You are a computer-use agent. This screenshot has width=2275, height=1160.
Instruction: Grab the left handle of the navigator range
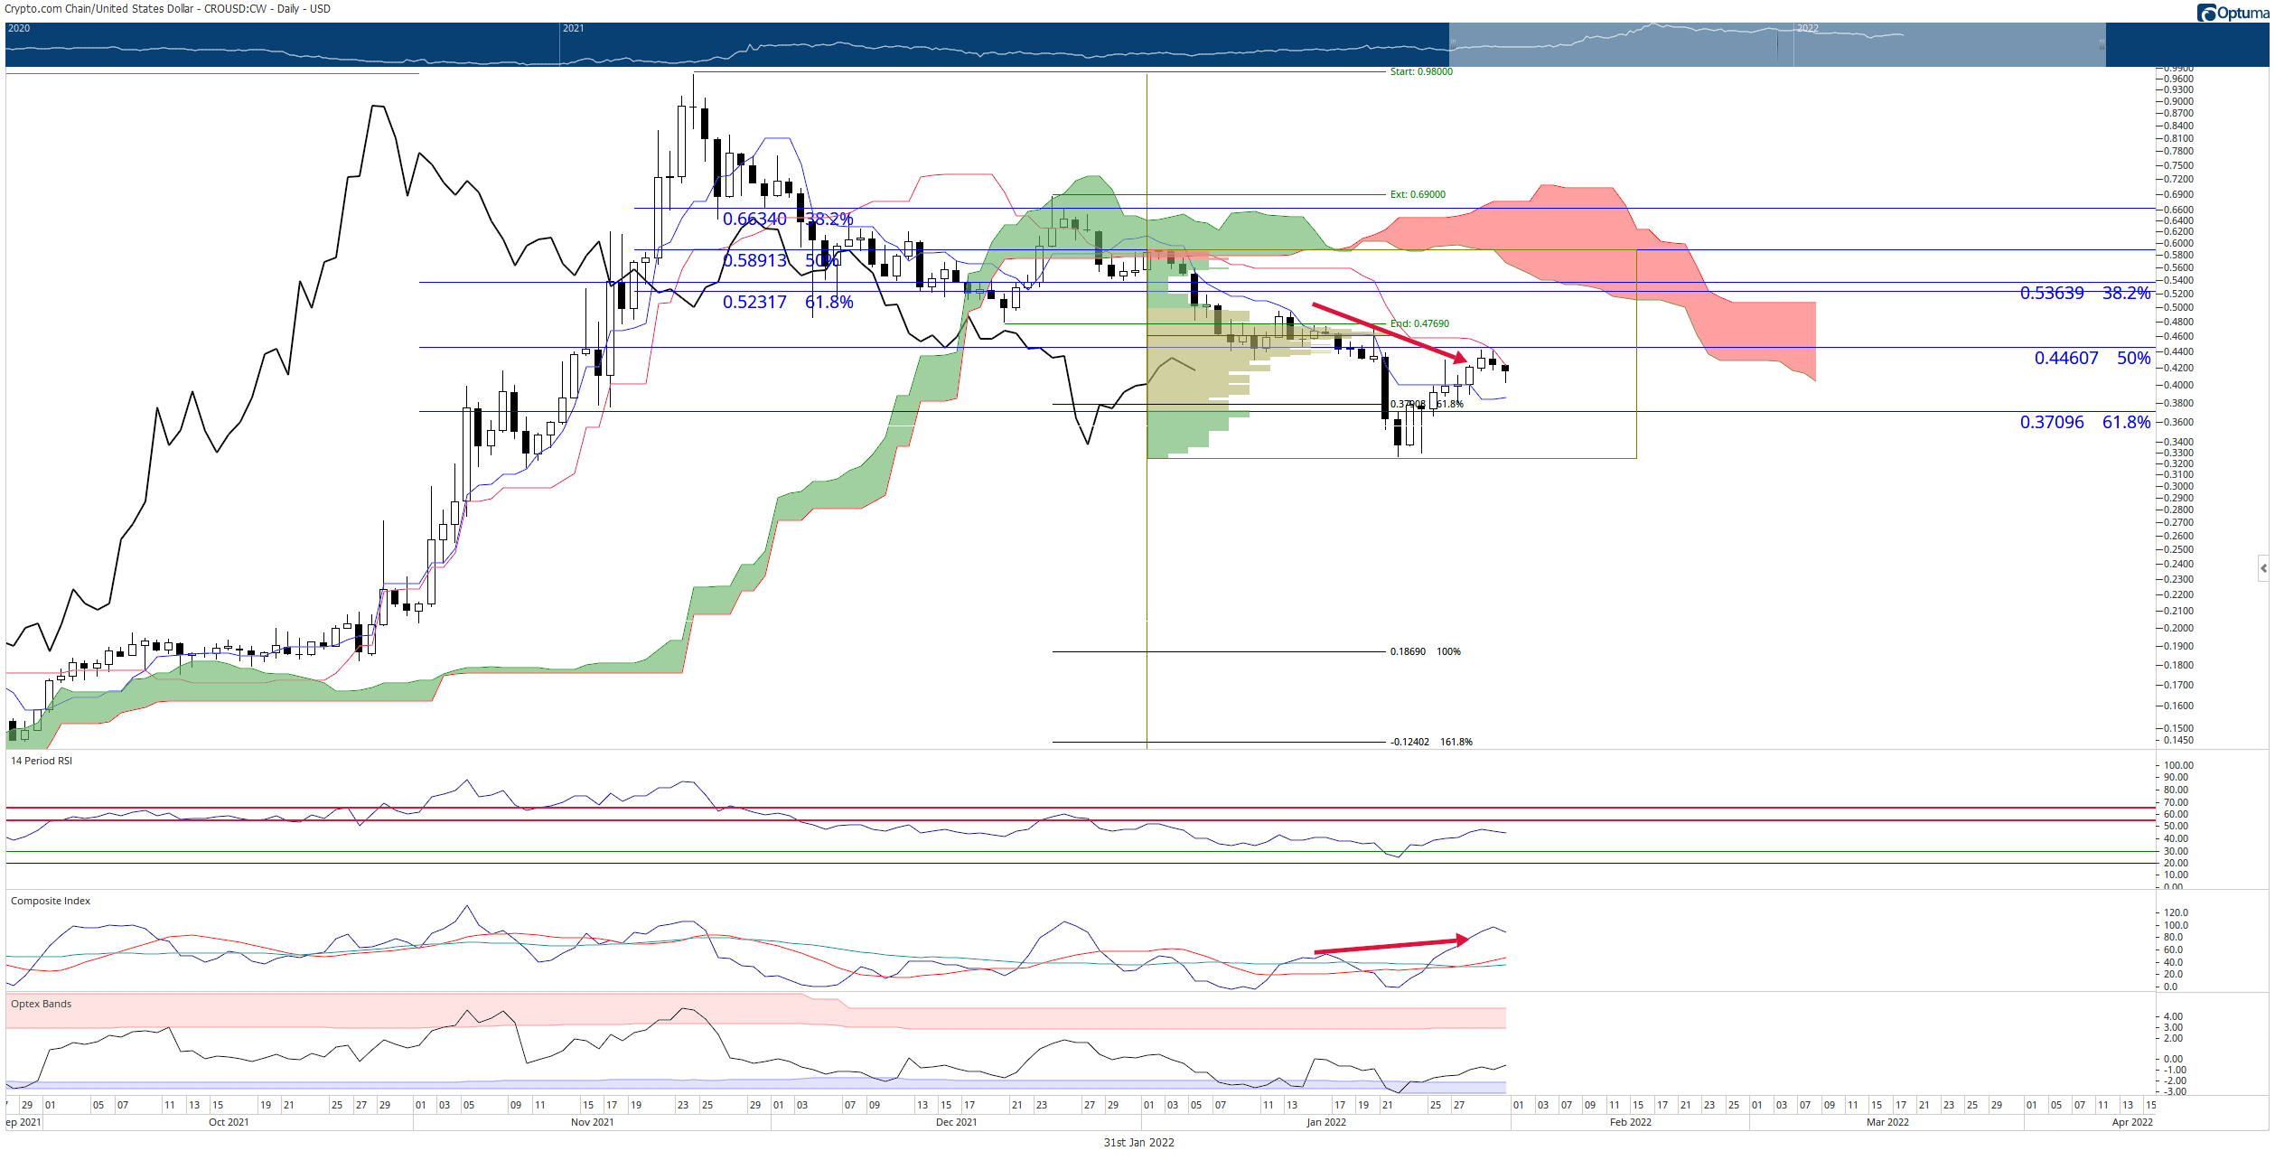(1453, 44)
